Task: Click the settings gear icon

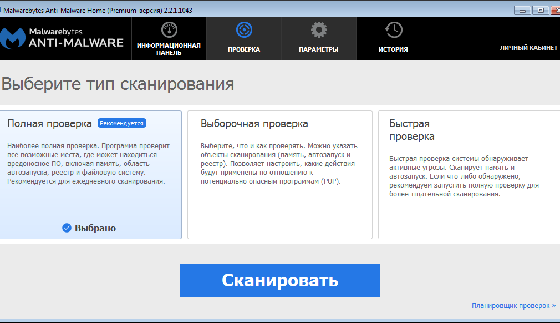Action: 319,30
